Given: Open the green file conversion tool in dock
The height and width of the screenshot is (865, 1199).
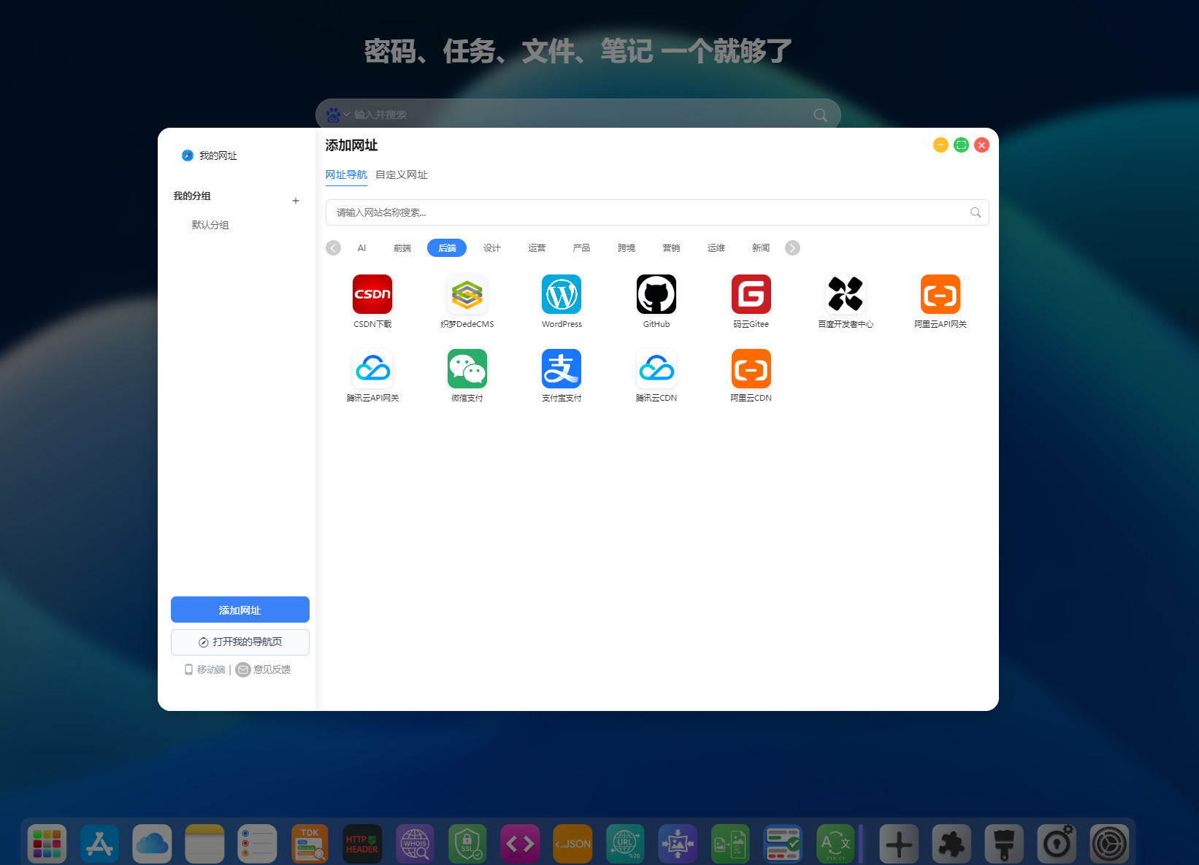Looking at the screenshot, I should pos(730,844).
